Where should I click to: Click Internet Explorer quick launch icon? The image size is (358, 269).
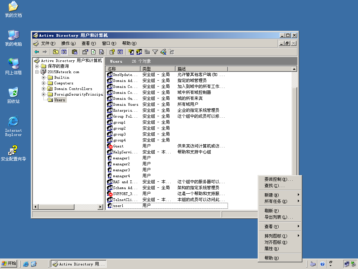26,264
